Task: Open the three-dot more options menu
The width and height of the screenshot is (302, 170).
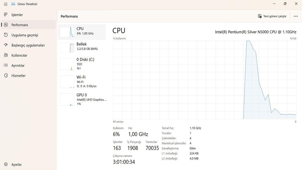Action: click(296, 16)
